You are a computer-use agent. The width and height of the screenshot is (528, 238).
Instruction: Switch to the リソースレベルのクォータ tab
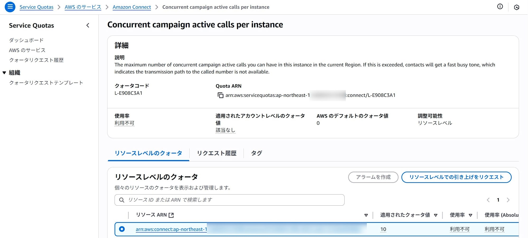(x=148, y=153)
